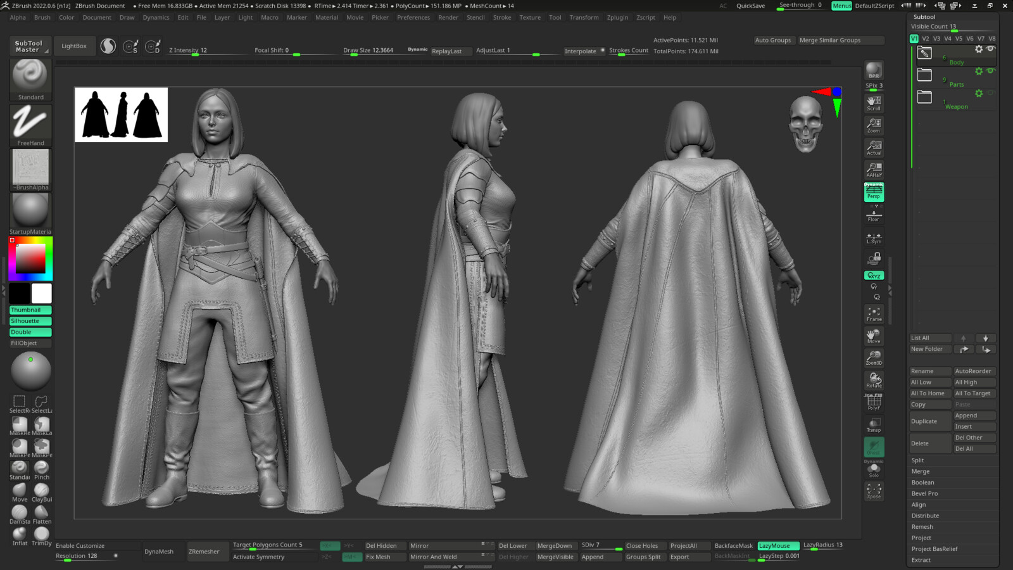Click the Scroll canvas icon

[874, 104]
